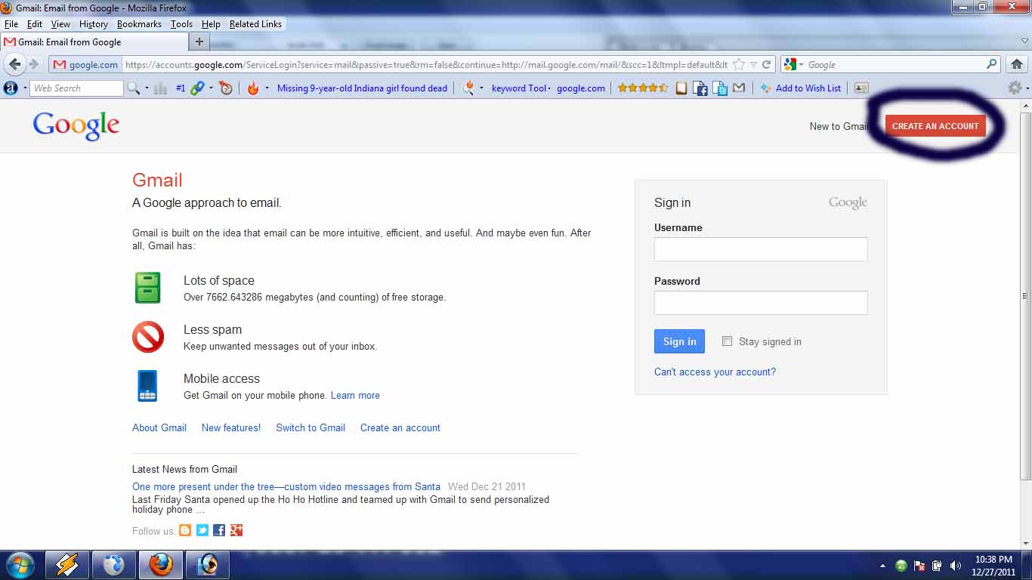Viewport: 1032px width, 580px height.
Task: Open the Edit menu
Action: [x=35, y=24]
